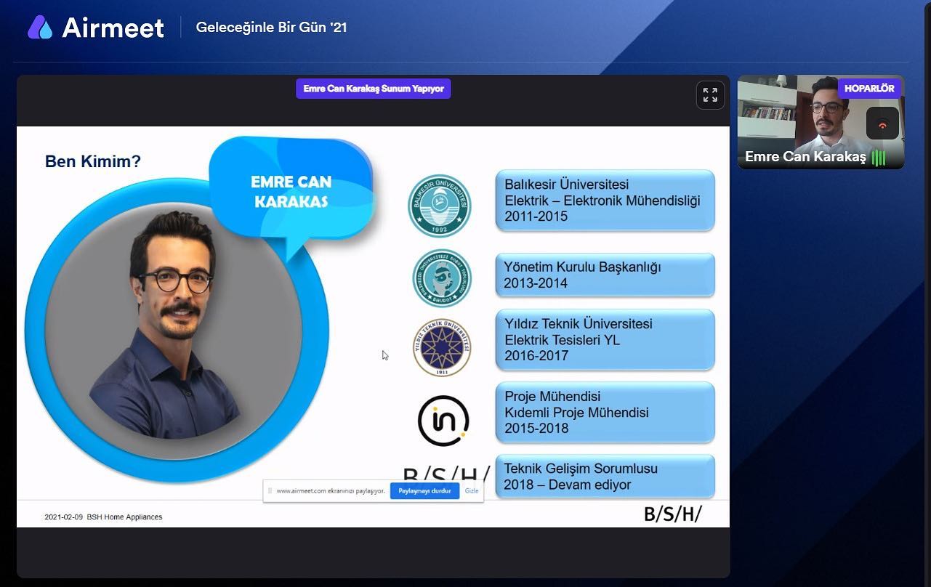Click the 'Teknik Gelişim Sorumlusu' box

coord(605,477)
